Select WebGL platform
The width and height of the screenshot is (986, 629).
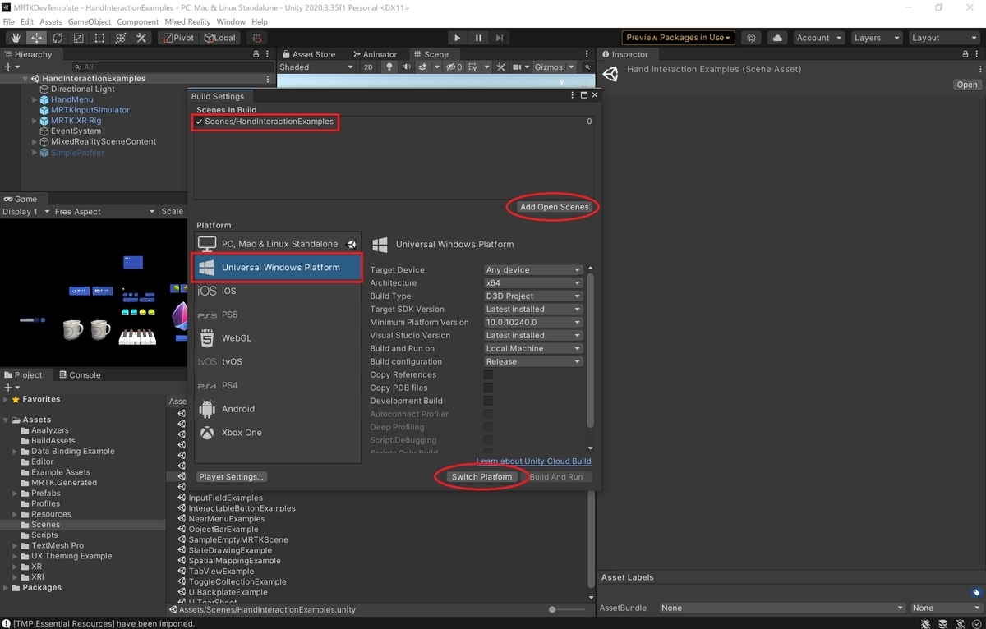[x=278, y=338]
